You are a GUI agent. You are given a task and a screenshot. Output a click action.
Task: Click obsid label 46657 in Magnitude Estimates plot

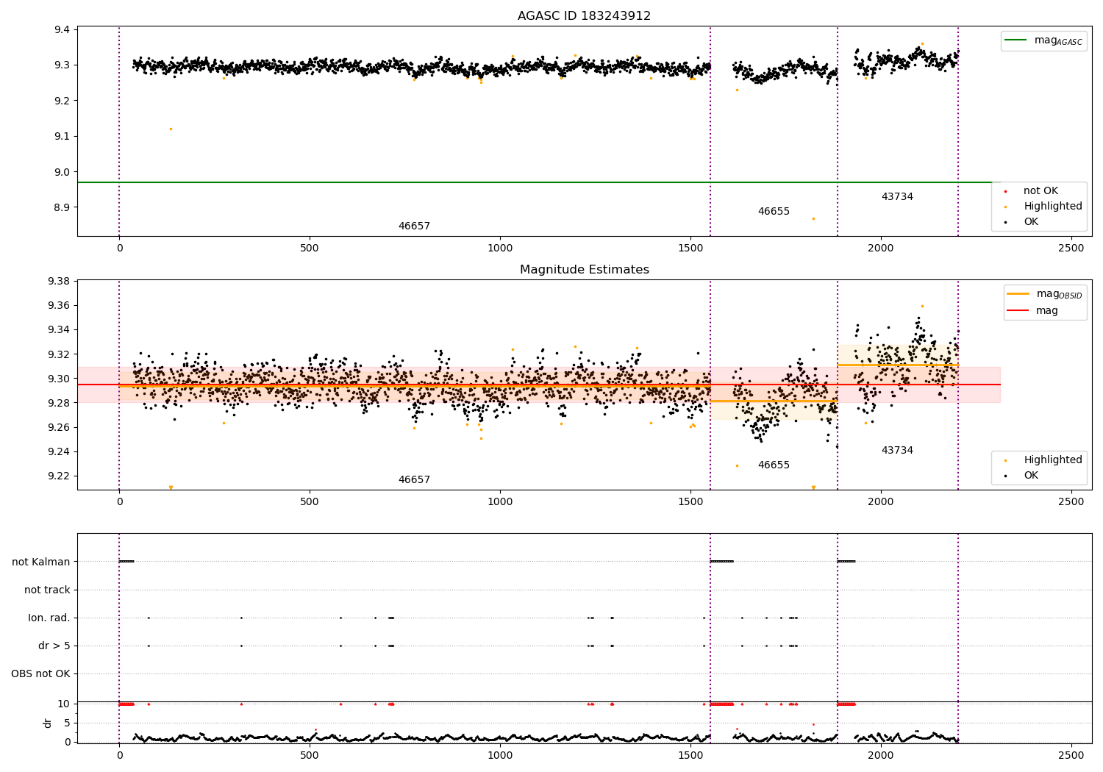tap(414, 480)
